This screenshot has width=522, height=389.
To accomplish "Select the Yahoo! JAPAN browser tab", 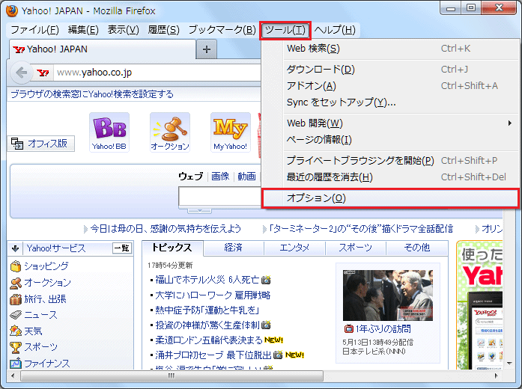I will pos(102,49).
